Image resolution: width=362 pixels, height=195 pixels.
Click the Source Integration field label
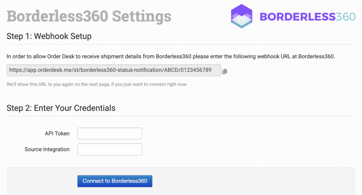pos(47,149)
